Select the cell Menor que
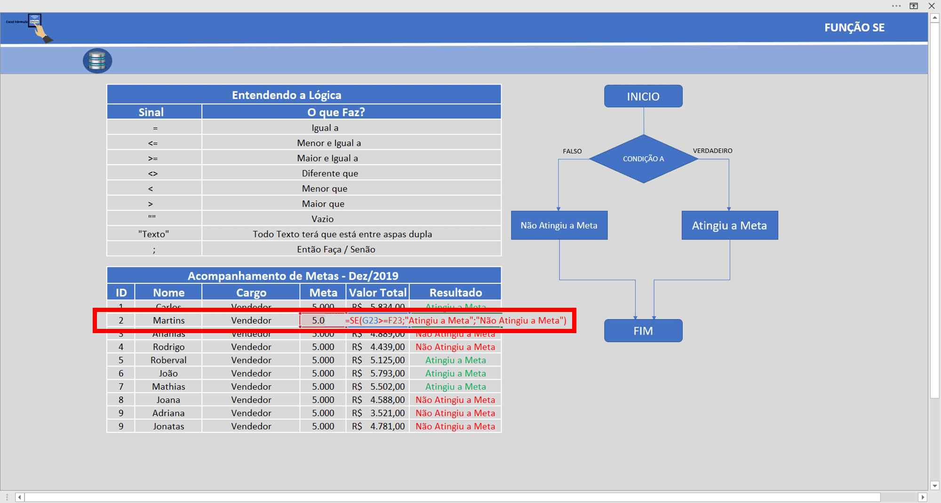This screenshot has width=941, height=503. click(351, 188)
